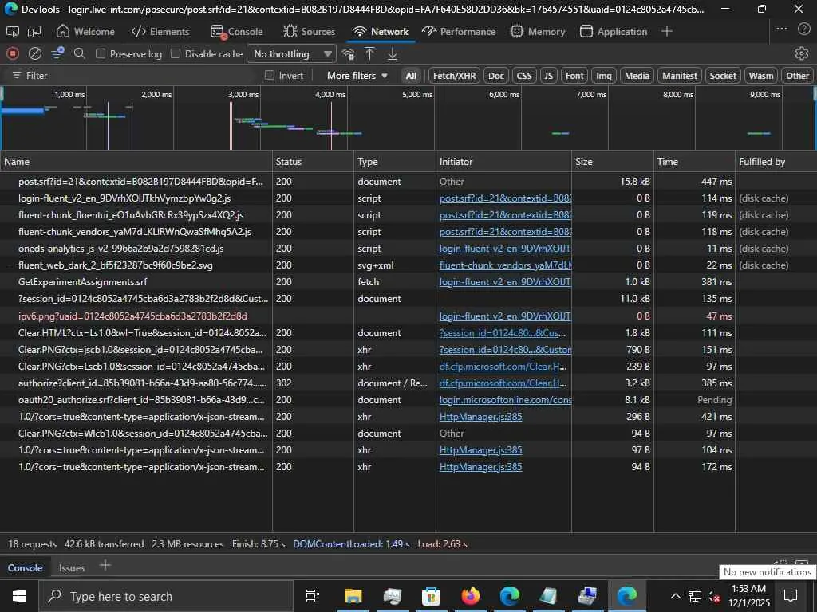Sort by the Status column header
Image resolution: width=817 pixels, height=612 pixels.
point(313,161)
